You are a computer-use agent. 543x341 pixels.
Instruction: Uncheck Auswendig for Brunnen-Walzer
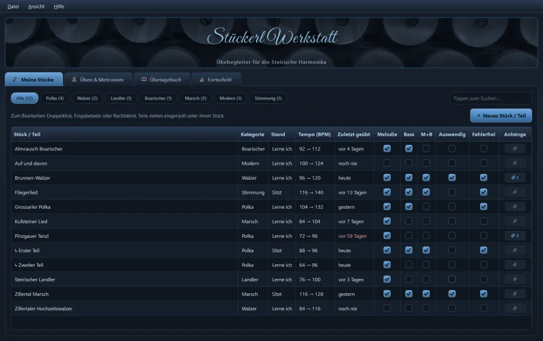(x=452, y=178)
